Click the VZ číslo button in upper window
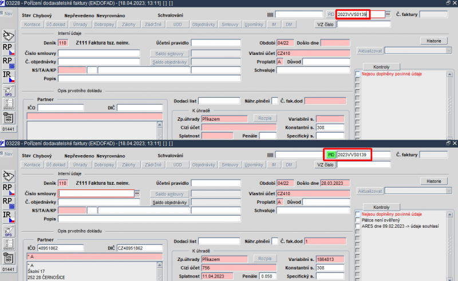458x281 pixels. (x=325, y=25)
